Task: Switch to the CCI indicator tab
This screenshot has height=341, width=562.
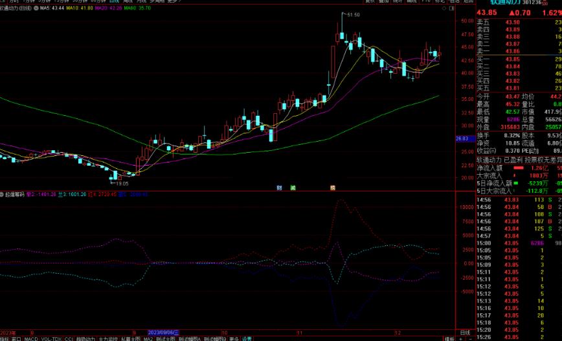Action: pos(69,338)
